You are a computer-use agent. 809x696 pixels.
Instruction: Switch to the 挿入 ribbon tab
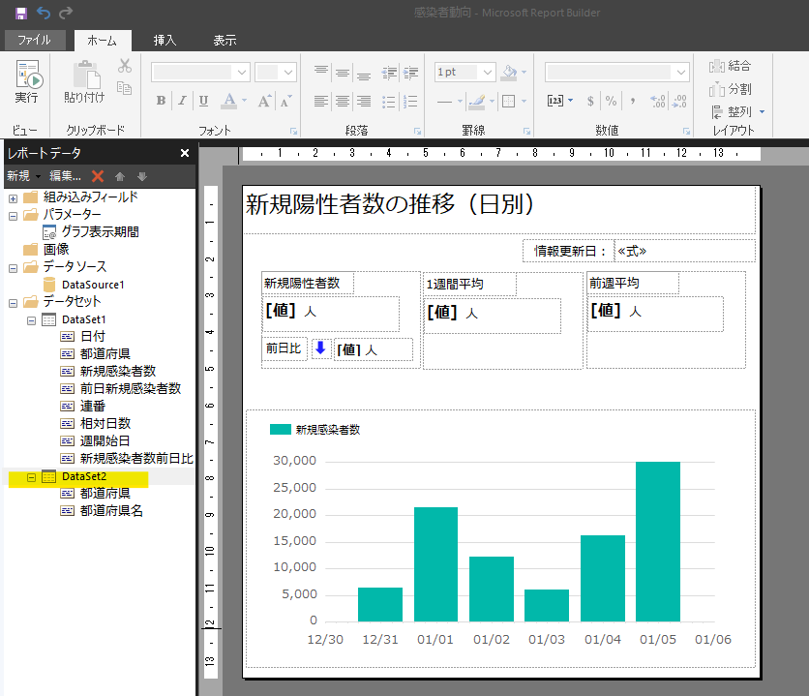[x=165, y=40]
